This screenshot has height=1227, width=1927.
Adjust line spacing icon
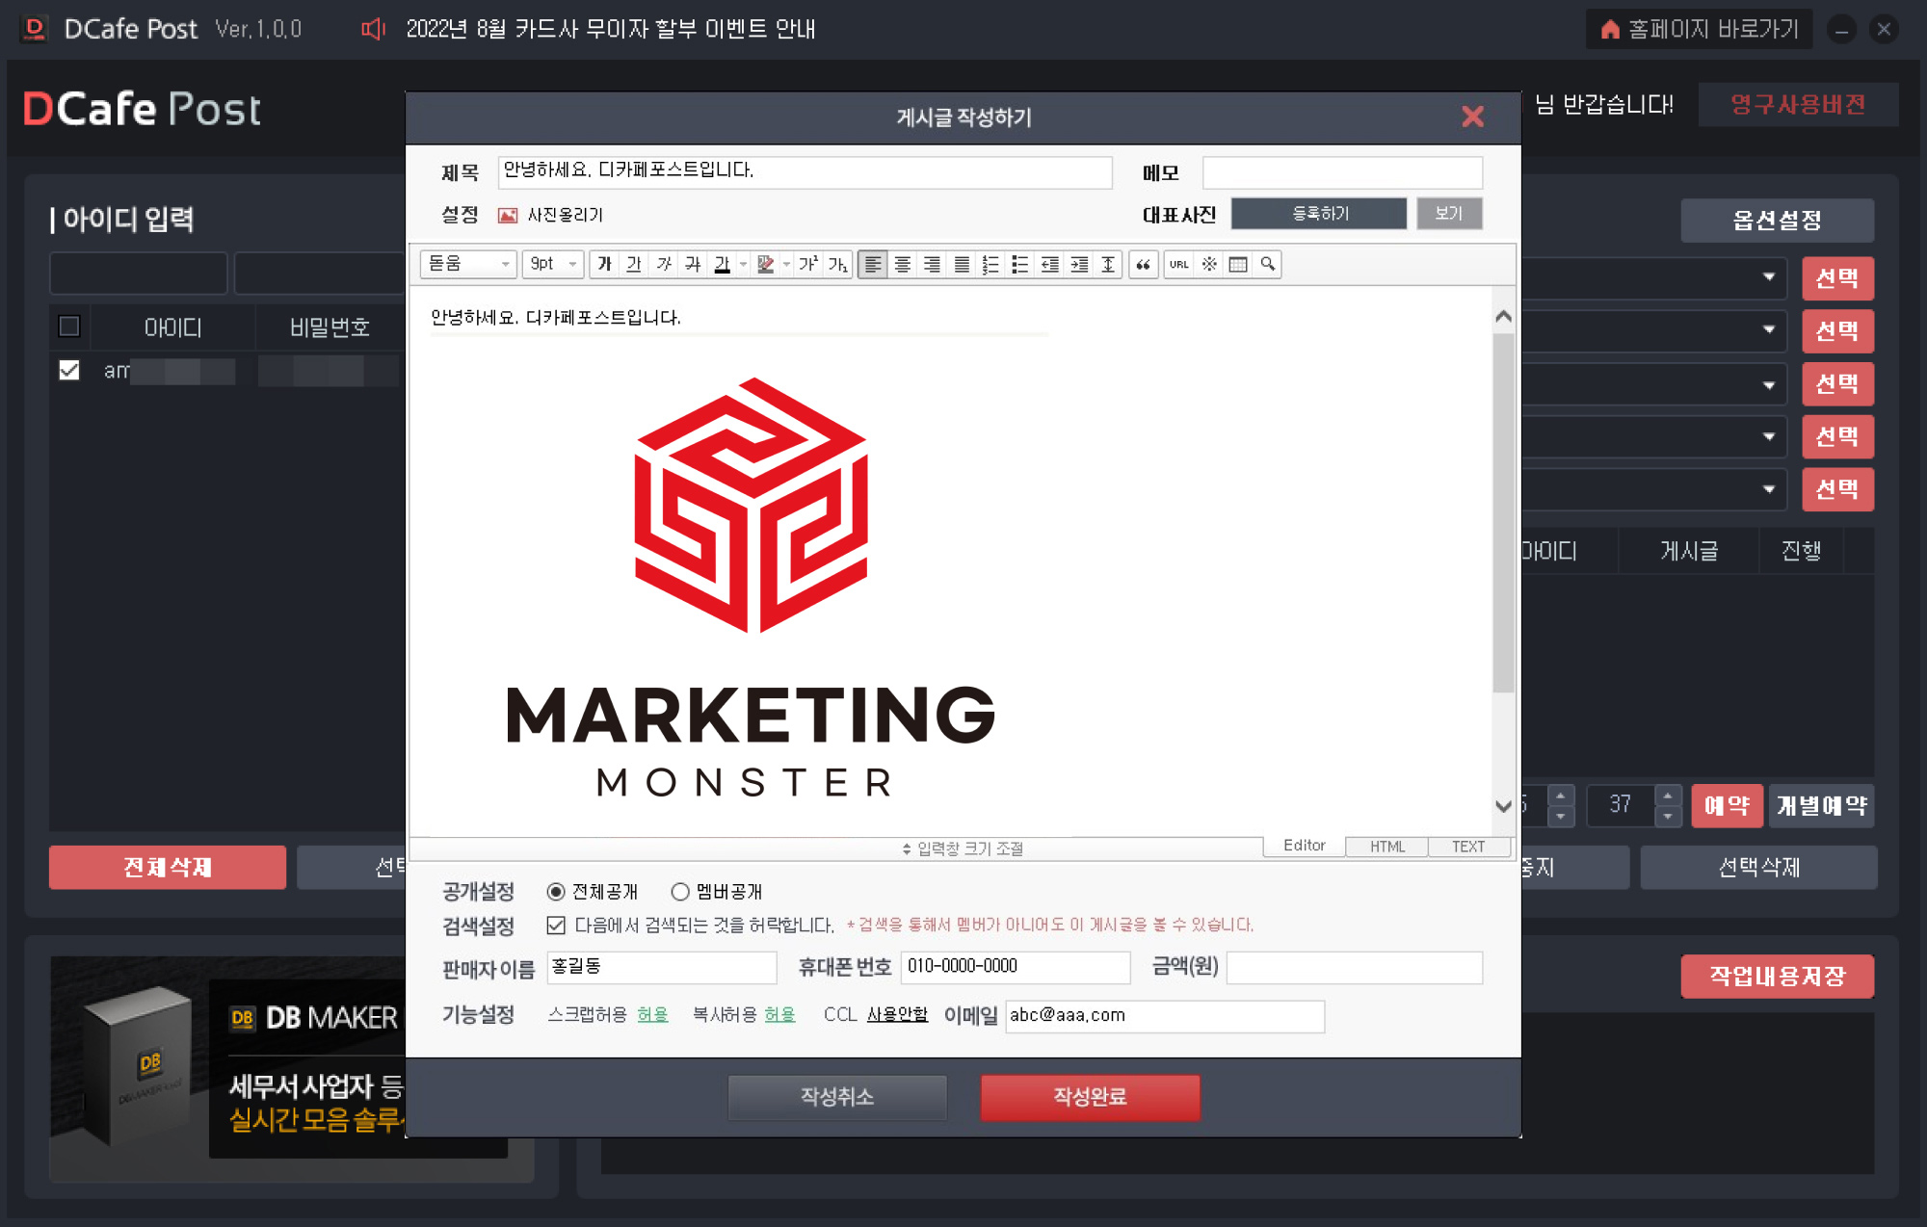(1108, 264)
